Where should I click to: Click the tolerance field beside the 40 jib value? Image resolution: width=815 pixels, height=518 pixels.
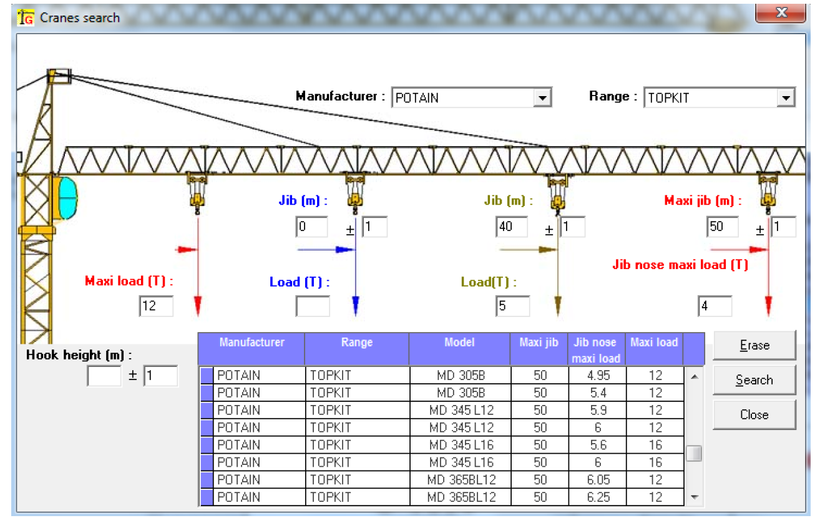(x=572, y=227)
